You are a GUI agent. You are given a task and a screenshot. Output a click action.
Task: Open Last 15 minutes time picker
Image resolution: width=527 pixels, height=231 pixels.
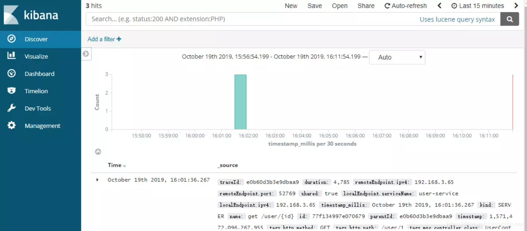(x=477, y=6)
